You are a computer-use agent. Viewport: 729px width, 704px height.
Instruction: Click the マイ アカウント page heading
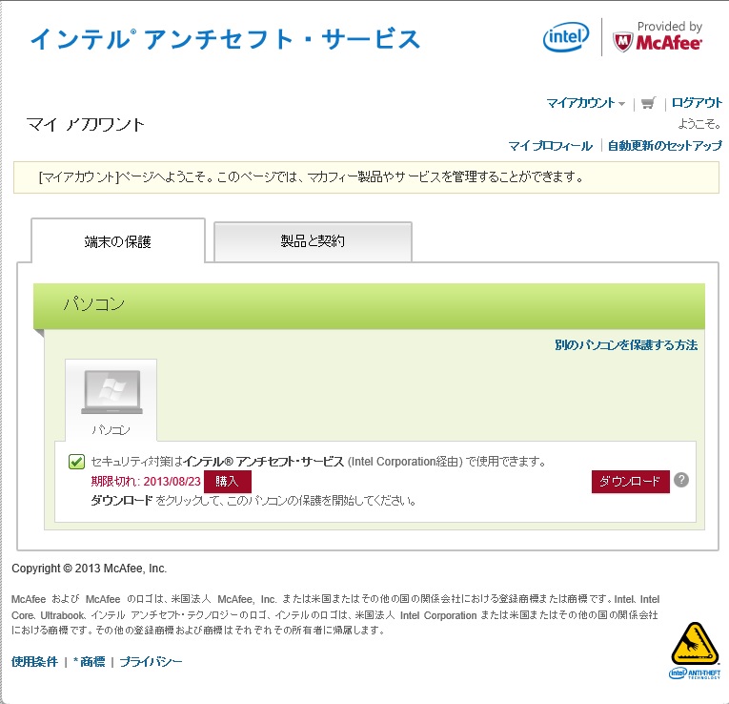tap(86, 124)
